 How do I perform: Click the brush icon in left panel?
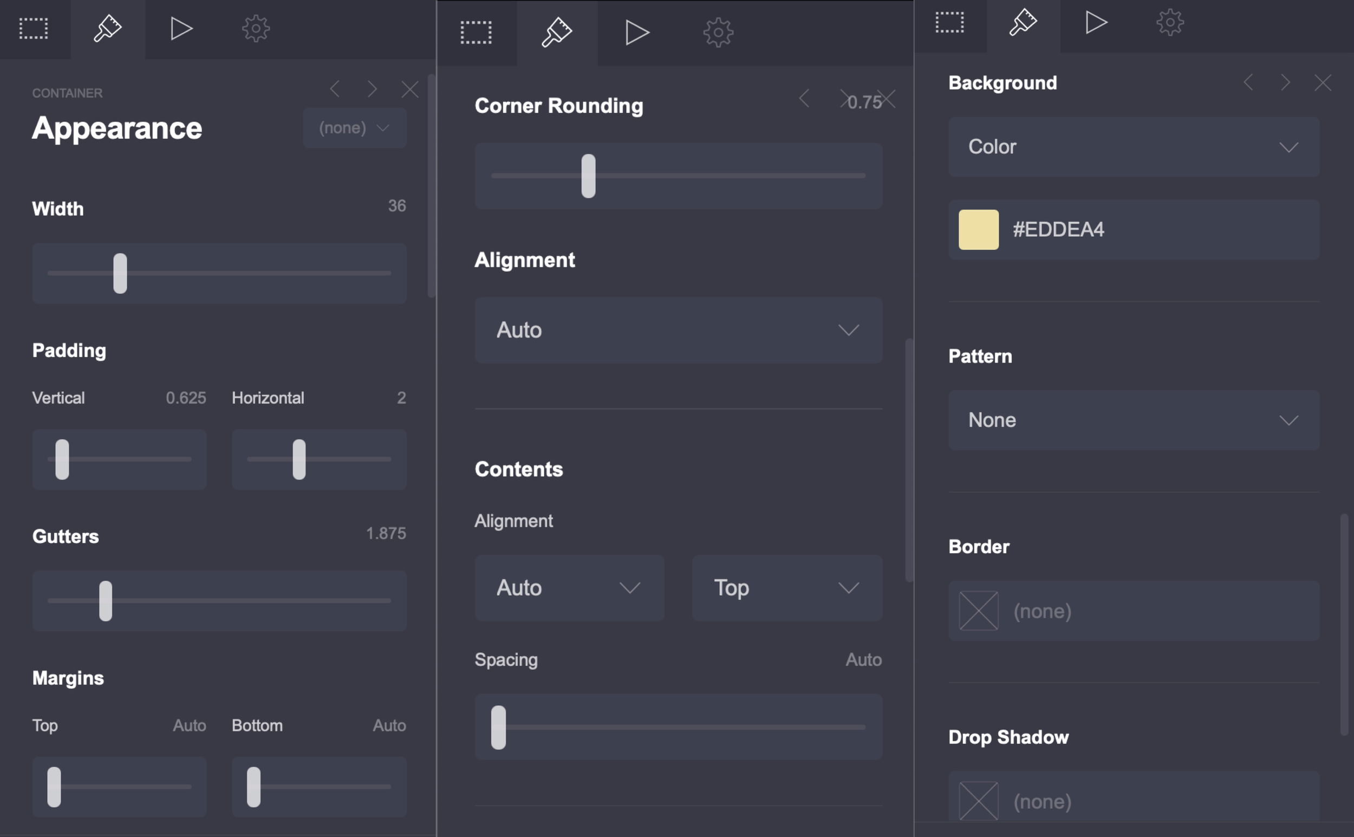click(107, 28)
